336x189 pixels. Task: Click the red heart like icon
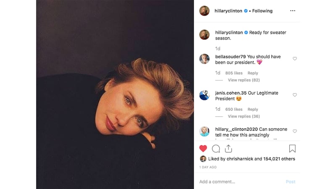click(x=203, y=148)
